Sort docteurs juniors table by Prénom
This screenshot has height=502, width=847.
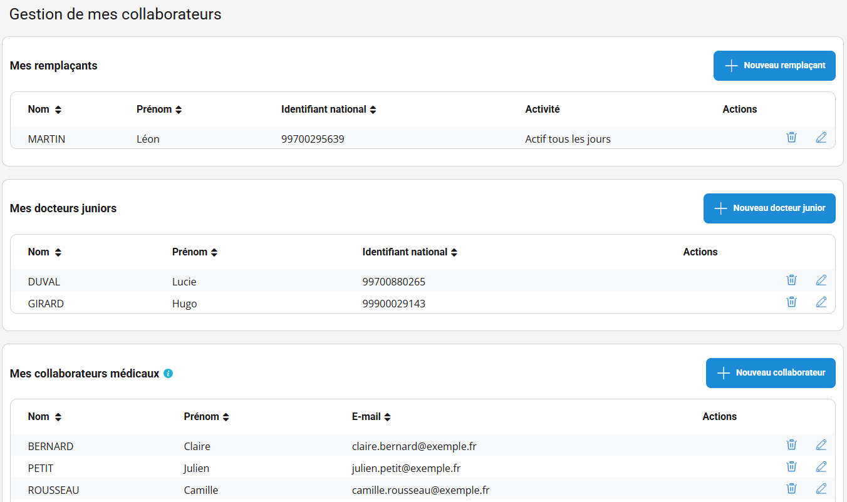pos(214,252)
